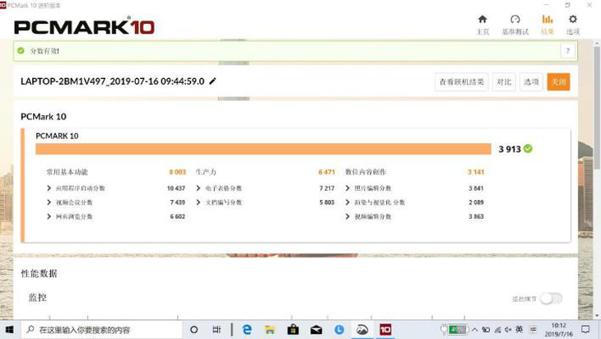The height and width of the screenshot is (339, 601).
Task: Click the orange Close (关闭) button
Action: 558,82
